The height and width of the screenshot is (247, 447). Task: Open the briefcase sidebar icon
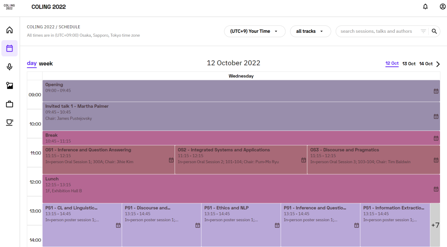10,104
